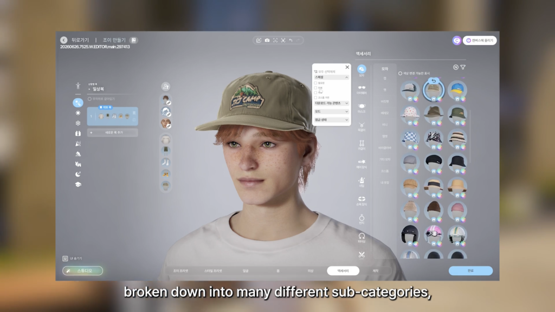Image resolution: width=555 pixels, height=312 pixels.
Task: Open the yellow shoes outfit slot
Action: click(x=166, y=174)
